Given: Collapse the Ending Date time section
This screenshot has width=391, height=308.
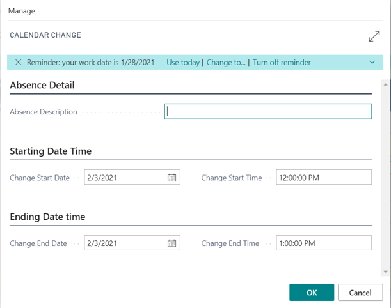Looking at the screenshot, I should pyautogui.click(x=47, y=217).
